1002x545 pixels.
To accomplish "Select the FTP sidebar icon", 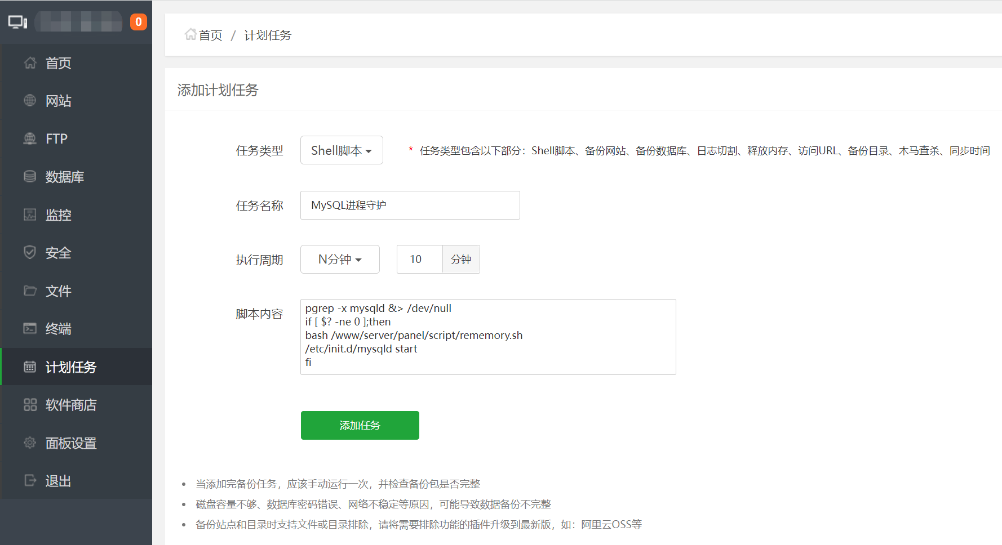I will (30, 139).
